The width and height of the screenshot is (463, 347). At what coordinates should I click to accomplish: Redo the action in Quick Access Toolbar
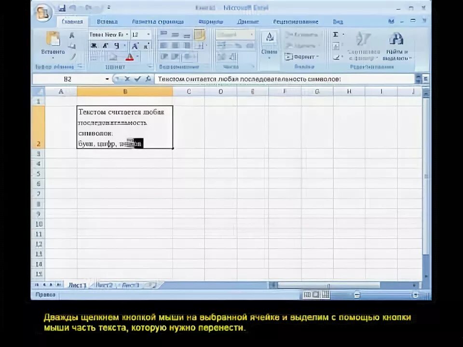pyautogui.click(x=89, y=8)
